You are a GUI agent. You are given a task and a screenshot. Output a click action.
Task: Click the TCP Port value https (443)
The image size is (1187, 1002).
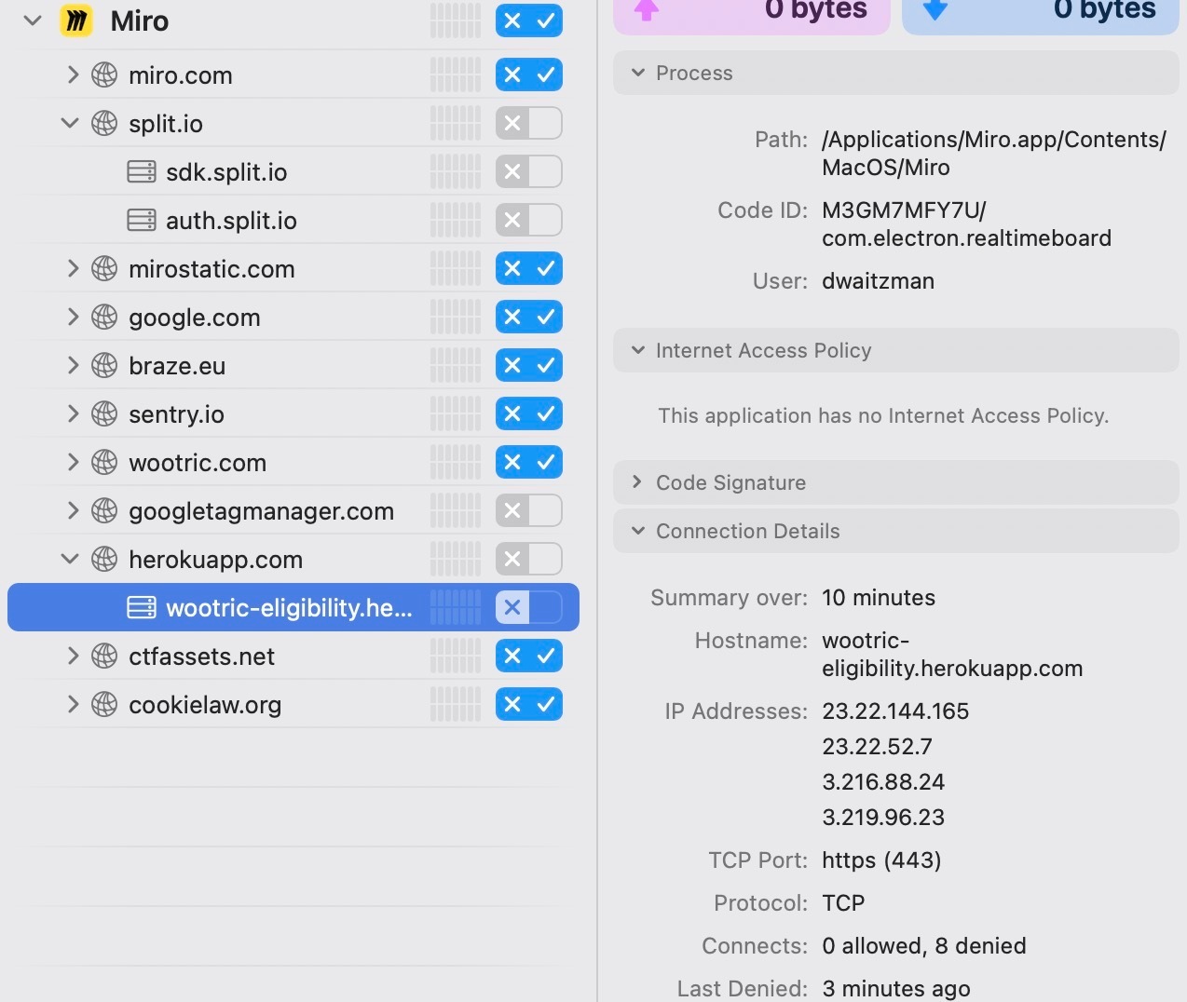click(881, 860)
